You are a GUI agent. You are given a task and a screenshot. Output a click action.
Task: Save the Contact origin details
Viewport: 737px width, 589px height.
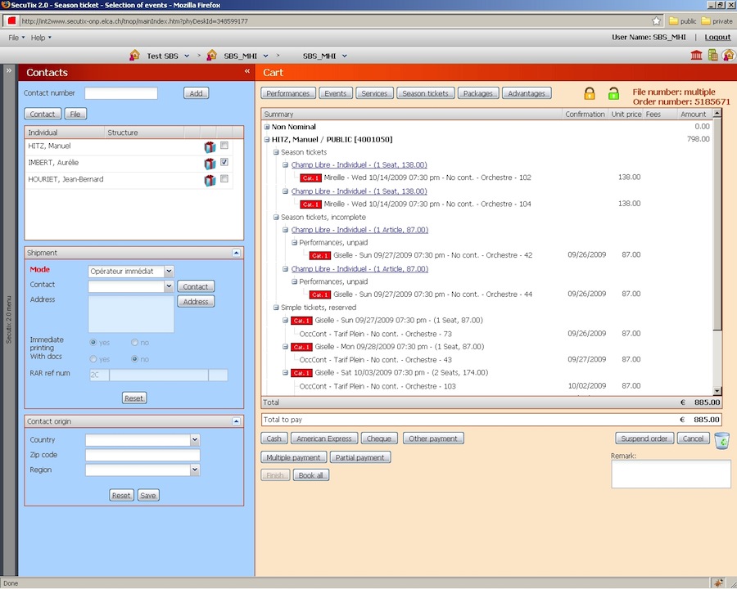(x=148, y=496)
